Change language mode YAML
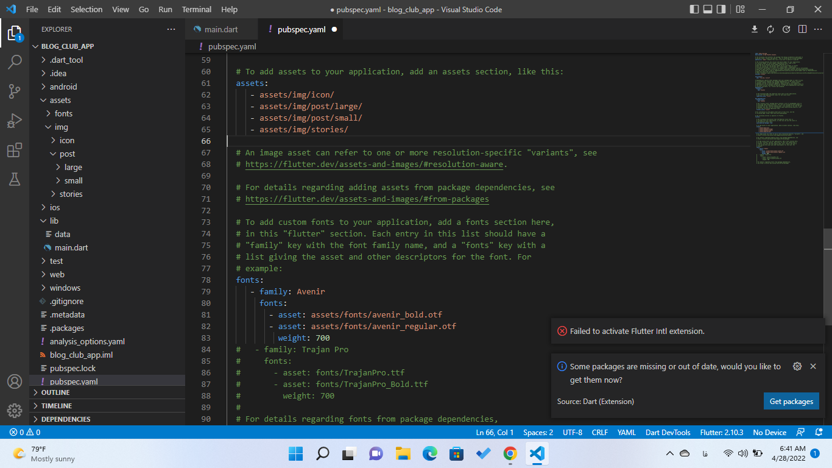 tap(627, 432)
